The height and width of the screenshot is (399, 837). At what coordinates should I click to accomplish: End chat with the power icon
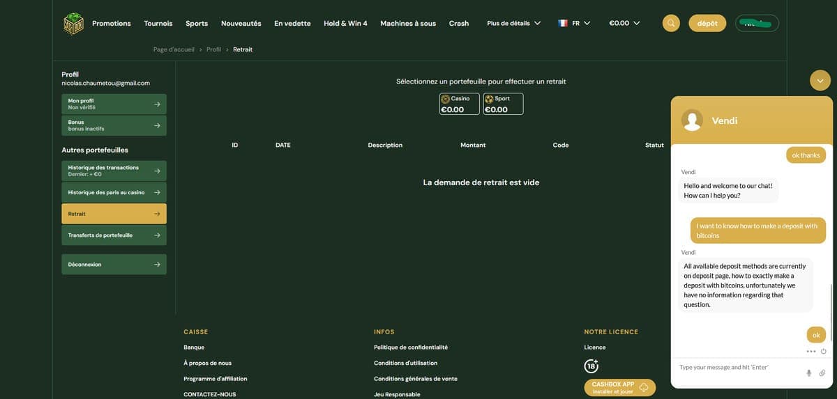pos(824,352)
